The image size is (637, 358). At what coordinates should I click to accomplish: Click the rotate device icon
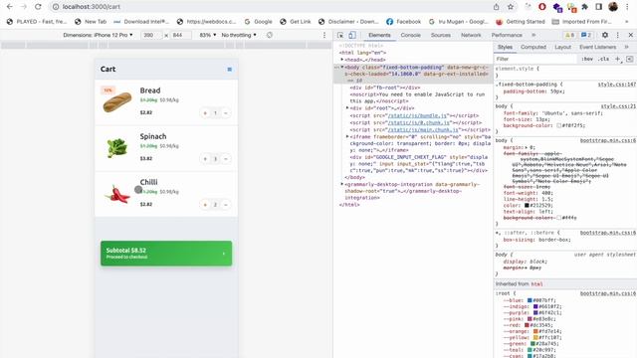pyautogui.click(x=270, y=36)
